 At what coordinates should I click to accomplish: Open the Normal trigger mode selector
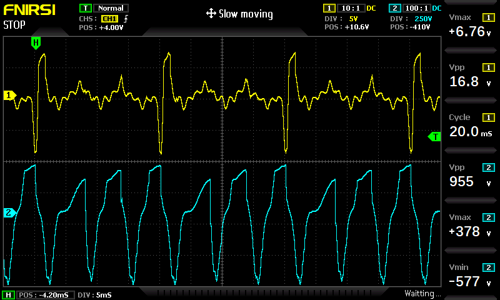[111, 9]
